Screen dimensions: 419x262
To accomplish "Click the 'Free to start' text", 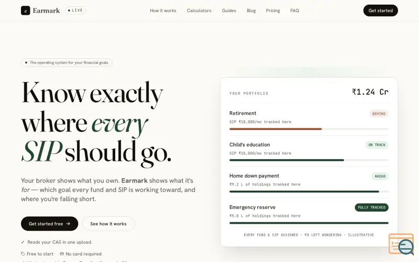I will tap(40, 254).
